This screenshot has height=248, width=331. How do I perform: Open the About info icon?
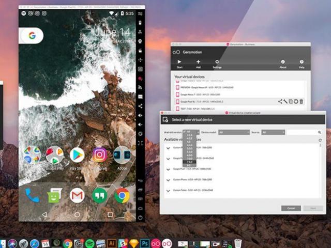(x=283, y=63)
